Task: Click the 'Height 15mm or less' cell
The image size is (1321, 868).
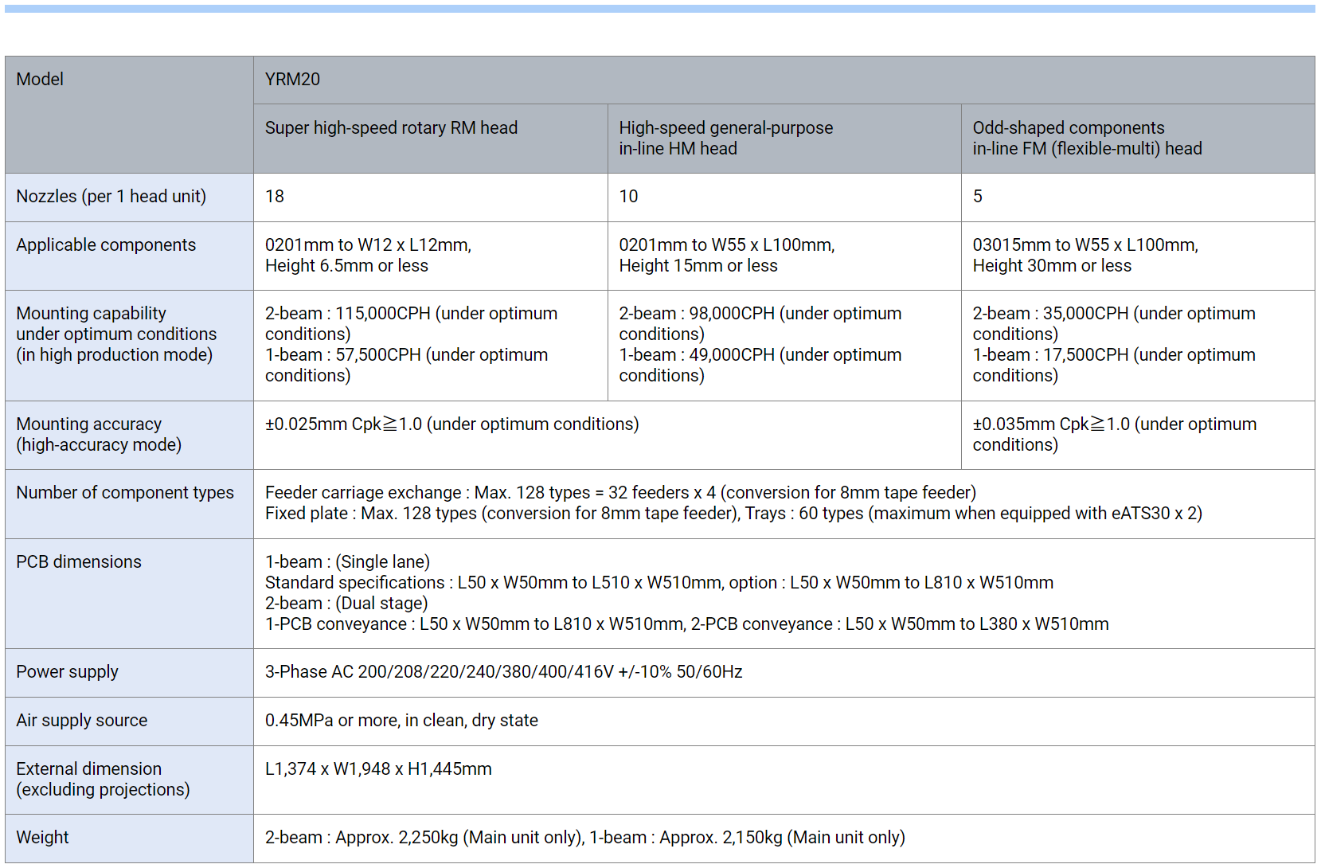Action: (x=784, y=256)
